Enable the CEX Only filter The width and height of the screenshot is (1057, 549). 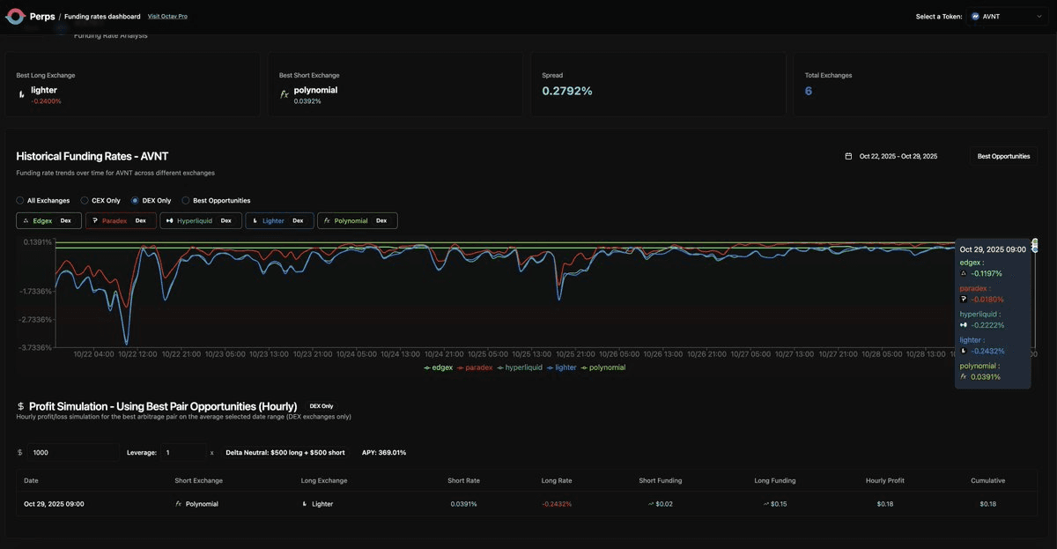tap(83, 200)
